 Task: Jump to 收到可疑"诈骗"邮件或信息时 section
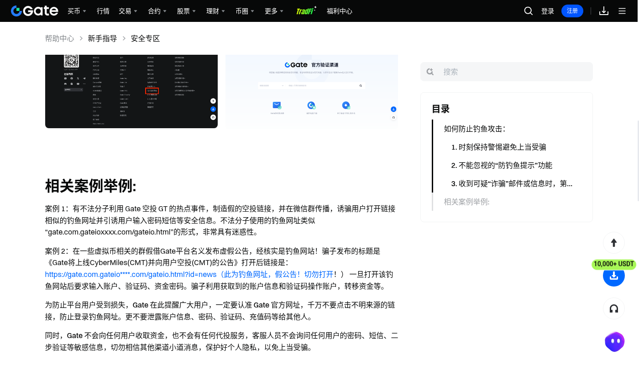tap(512, 183)
